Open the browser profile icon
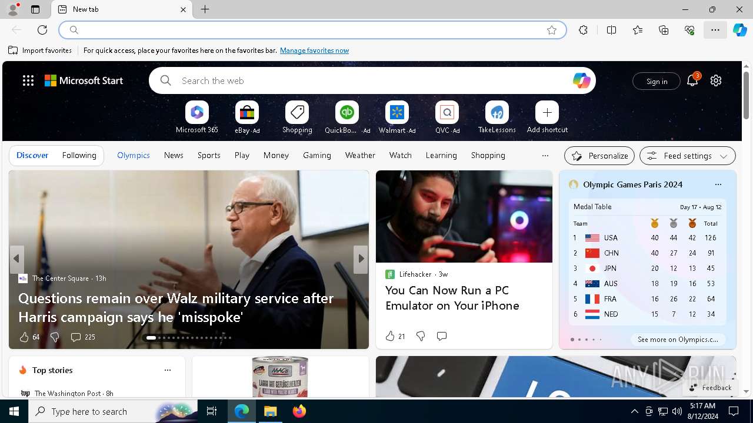This screenshot has width=753, height=423. click(x=13, y=9)
